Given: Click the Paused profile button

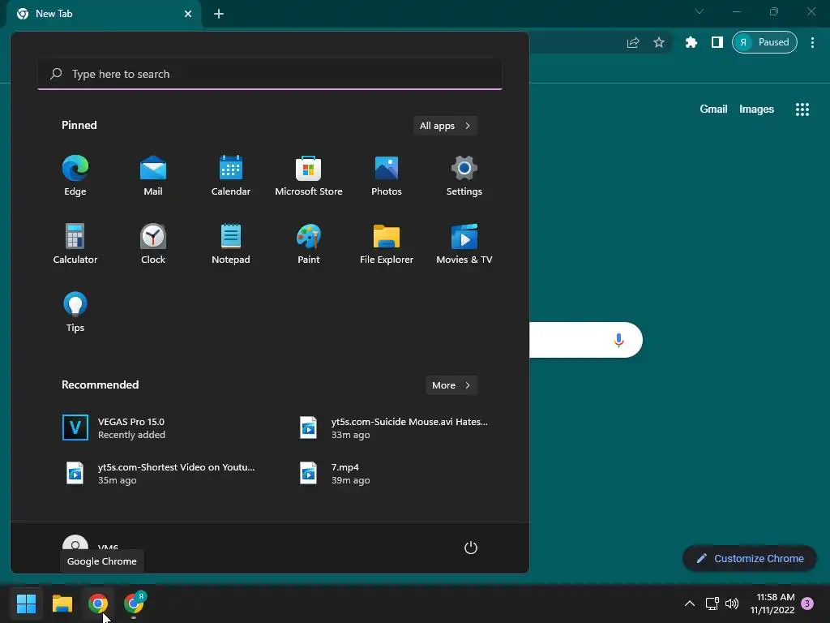Looking at the screenshot, I should tap(764, 42).
